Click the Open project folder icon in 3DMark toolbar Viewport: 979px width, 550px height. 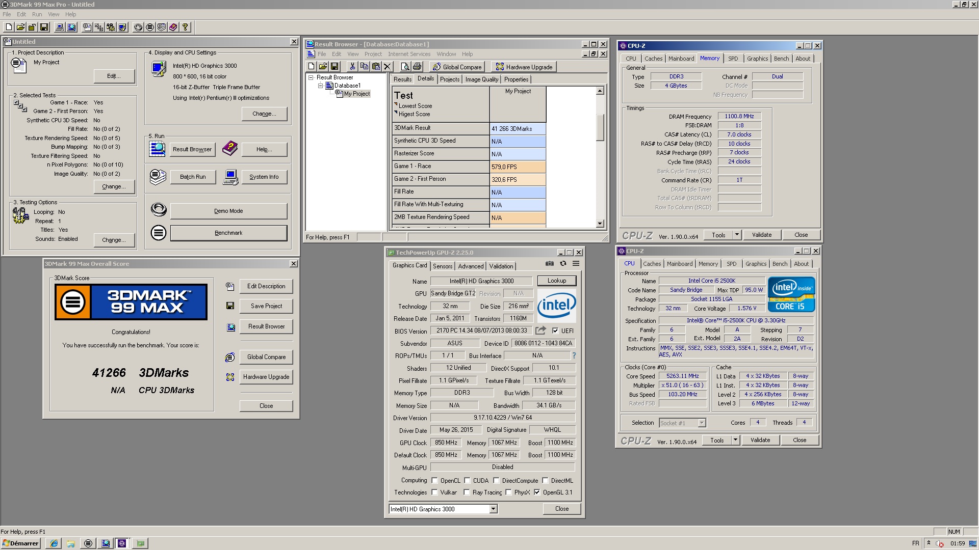click(x=20, y=27)
